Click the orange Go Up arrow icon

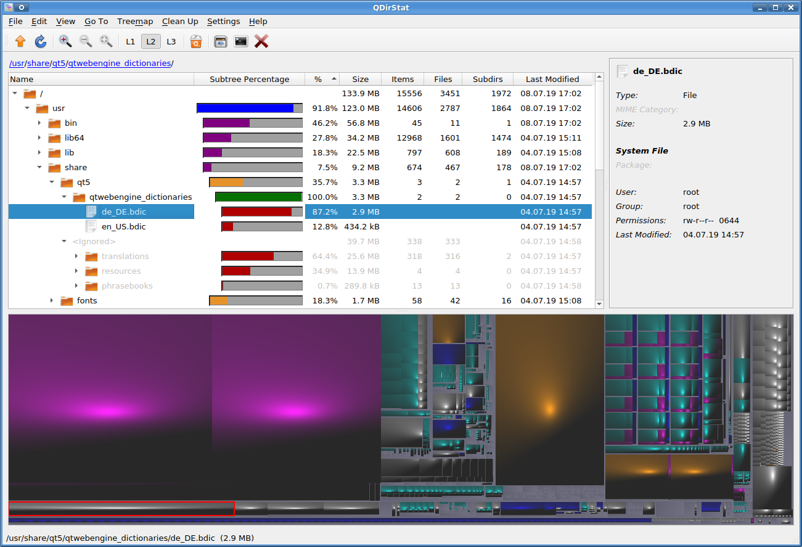(x=20, y=41)
